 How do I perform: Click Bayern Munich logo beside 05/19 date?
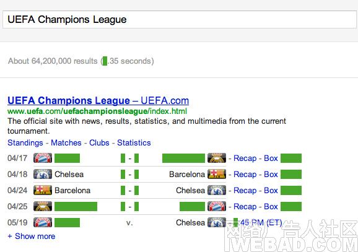(43, 222)
